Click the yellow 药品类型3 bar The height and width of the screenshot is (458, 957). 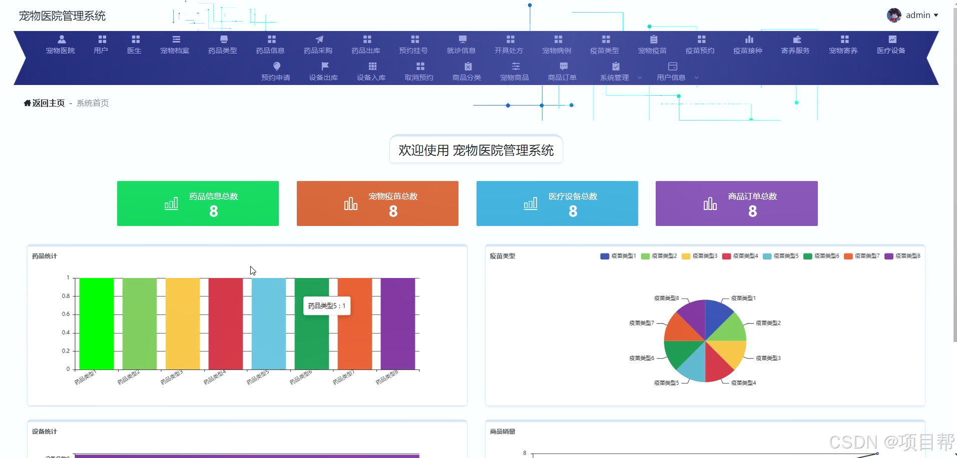(183, 323)
